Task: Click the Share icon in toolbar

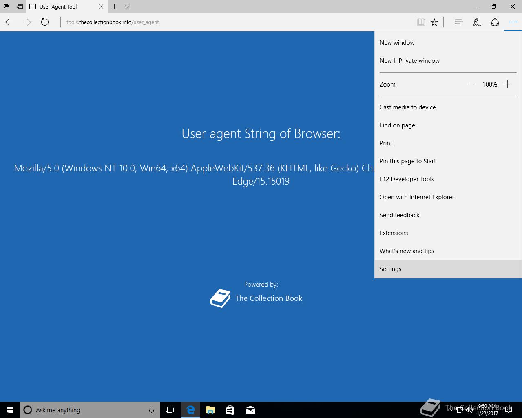Action: click(495, 22)
